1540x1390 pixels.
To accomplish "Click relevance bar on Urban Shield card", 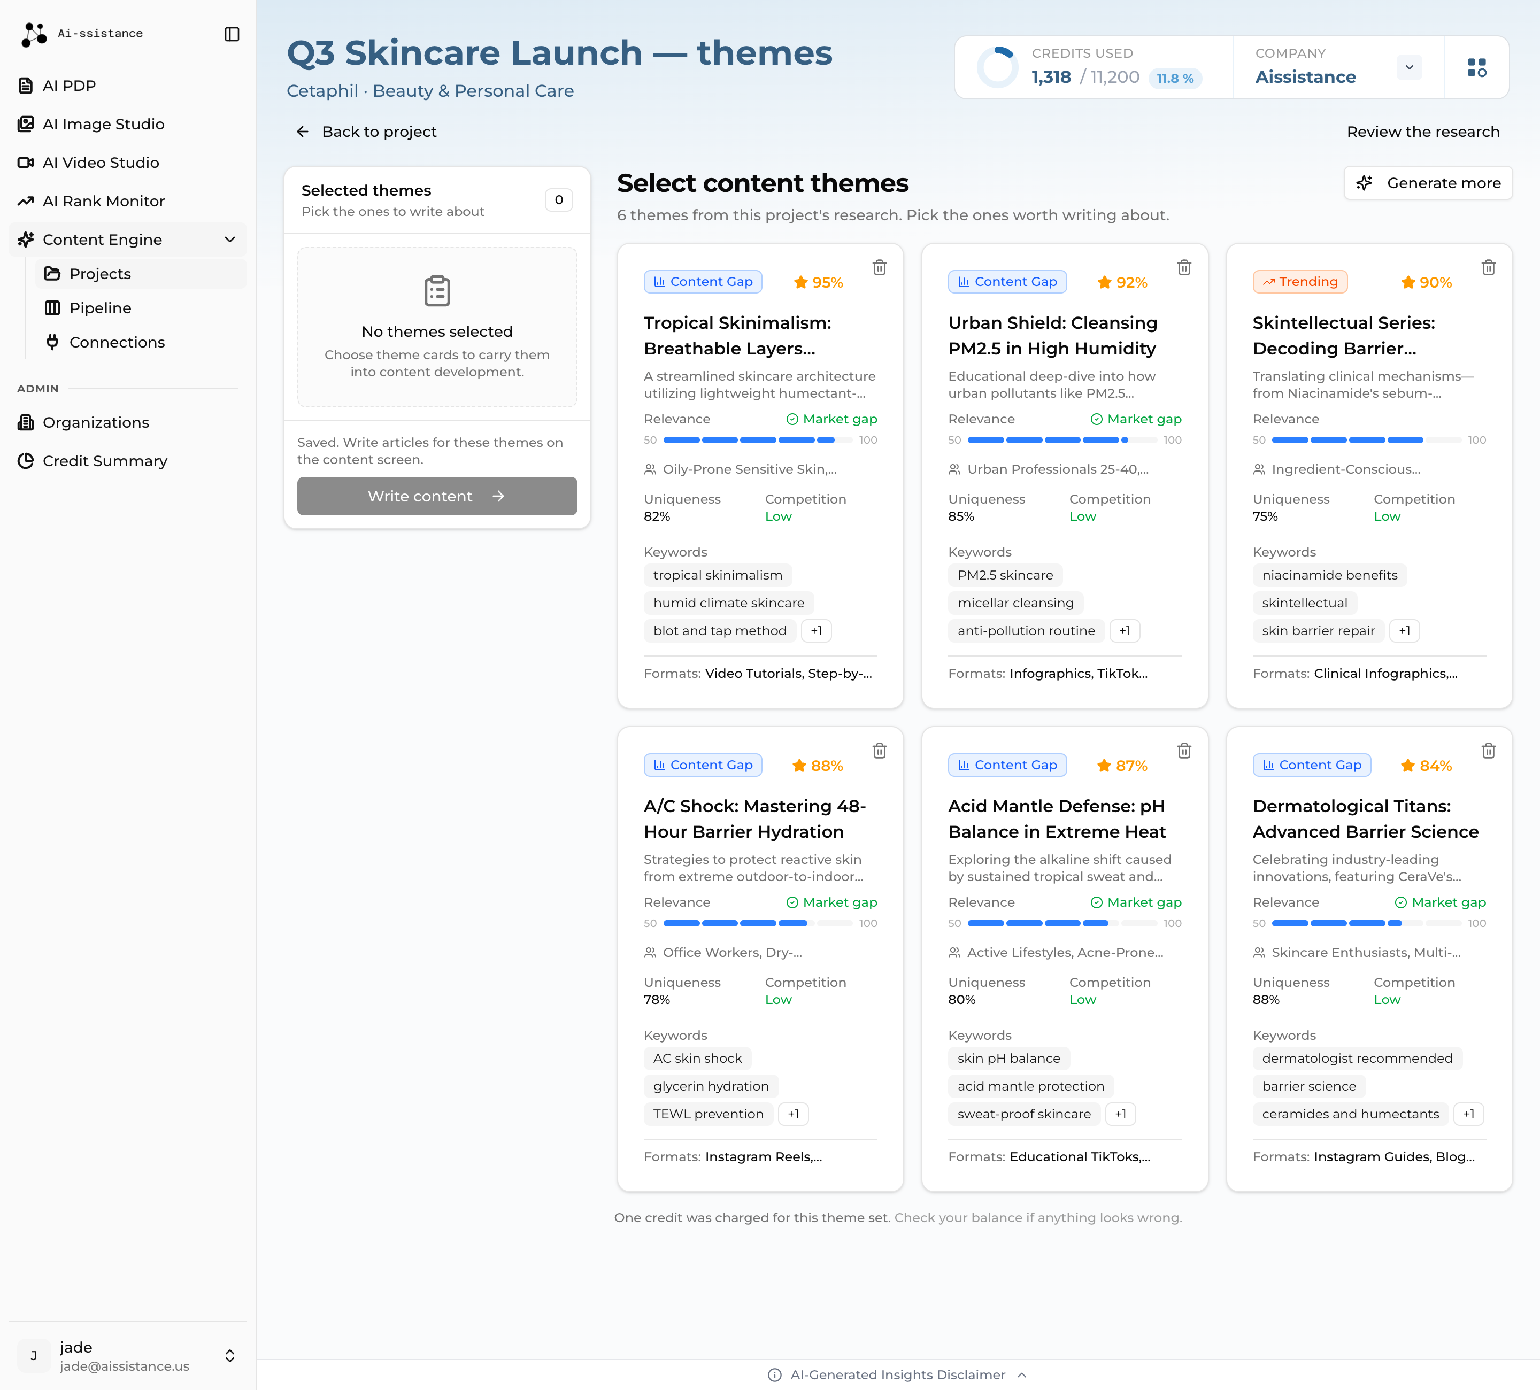I will 1062,440.
